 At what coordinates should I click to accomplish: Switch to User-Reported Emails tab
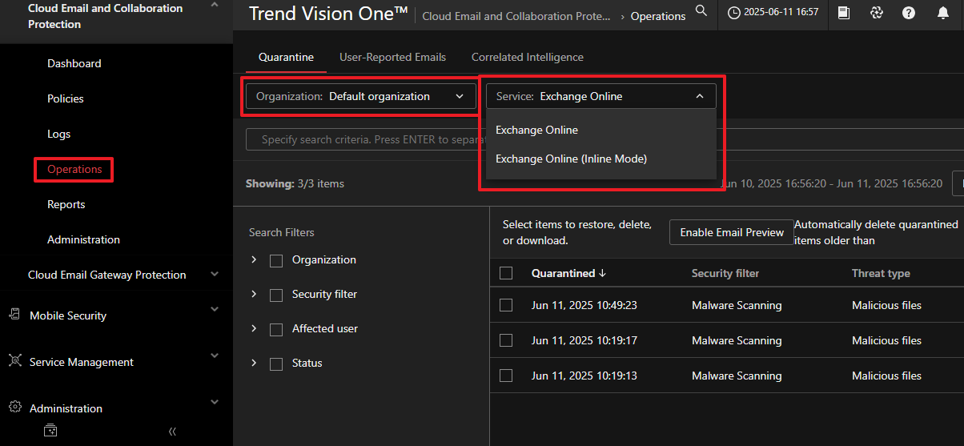coord(392,57)
